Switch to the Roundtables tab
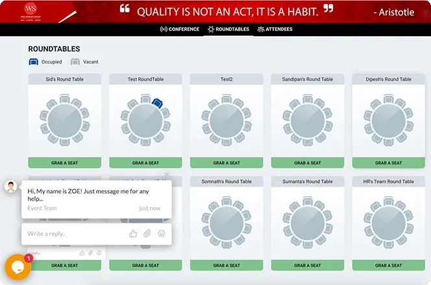Image resolution: width=431 pixels, height=285 pixels. pos(228,29)
